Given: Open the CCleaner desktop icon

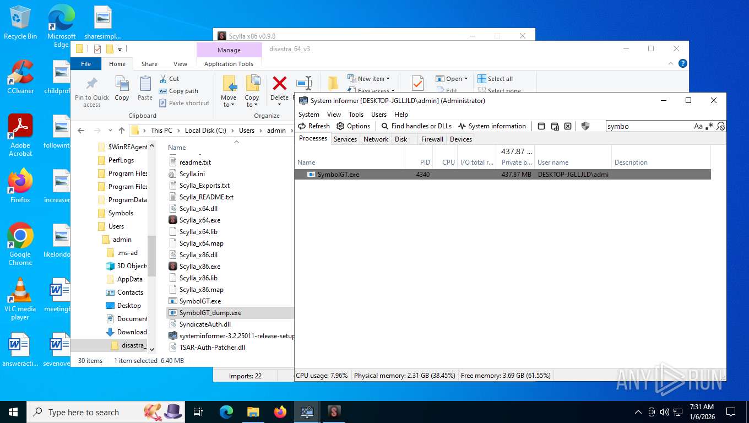Looking at the screenshot, I should pyautogui.click(x=20, y=77).
